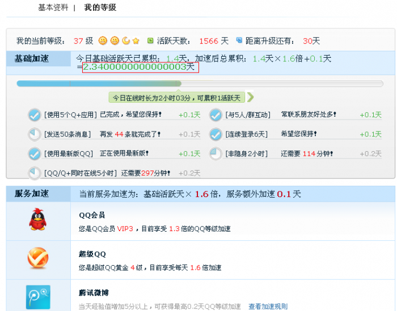Image resolution: width=397 pixels, height=311 pixels.
Task: Open the 腾讯微博 heading
Action: 94,293
